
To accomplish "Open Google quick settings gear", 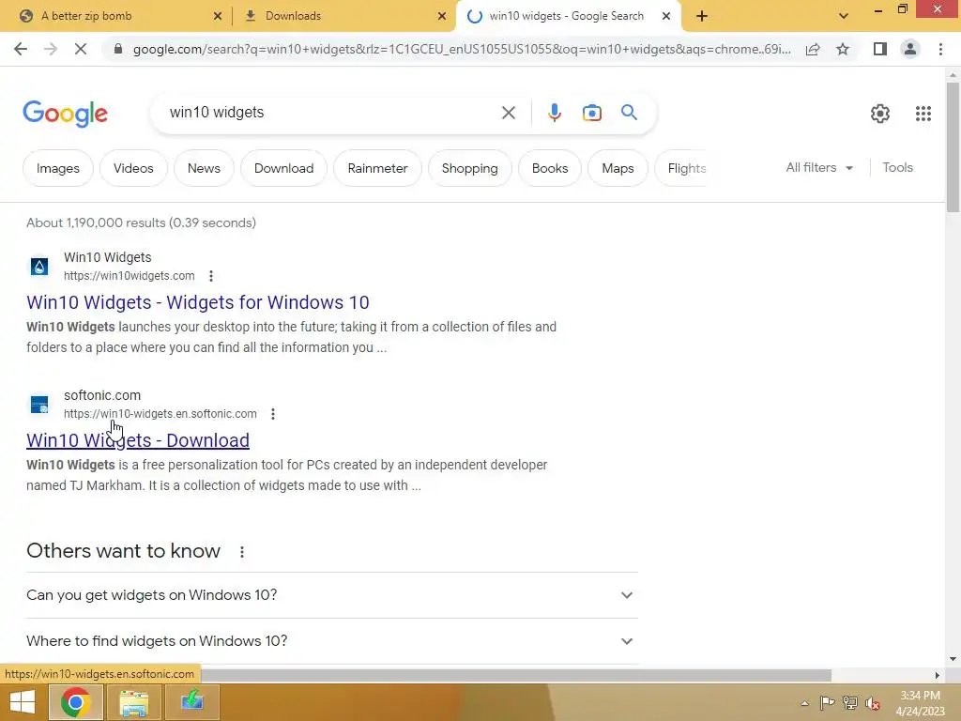I will (880, 114).
